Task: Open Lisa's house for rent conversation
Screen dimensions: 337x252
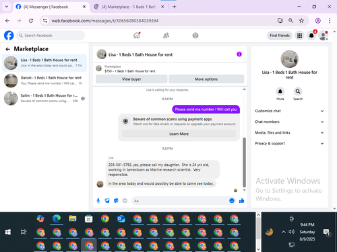Action: 44,62
